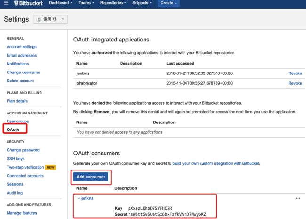Viewport: 306px width, 219px height.
Task: Select the consumer Secret value text
Action: (167, 214)
